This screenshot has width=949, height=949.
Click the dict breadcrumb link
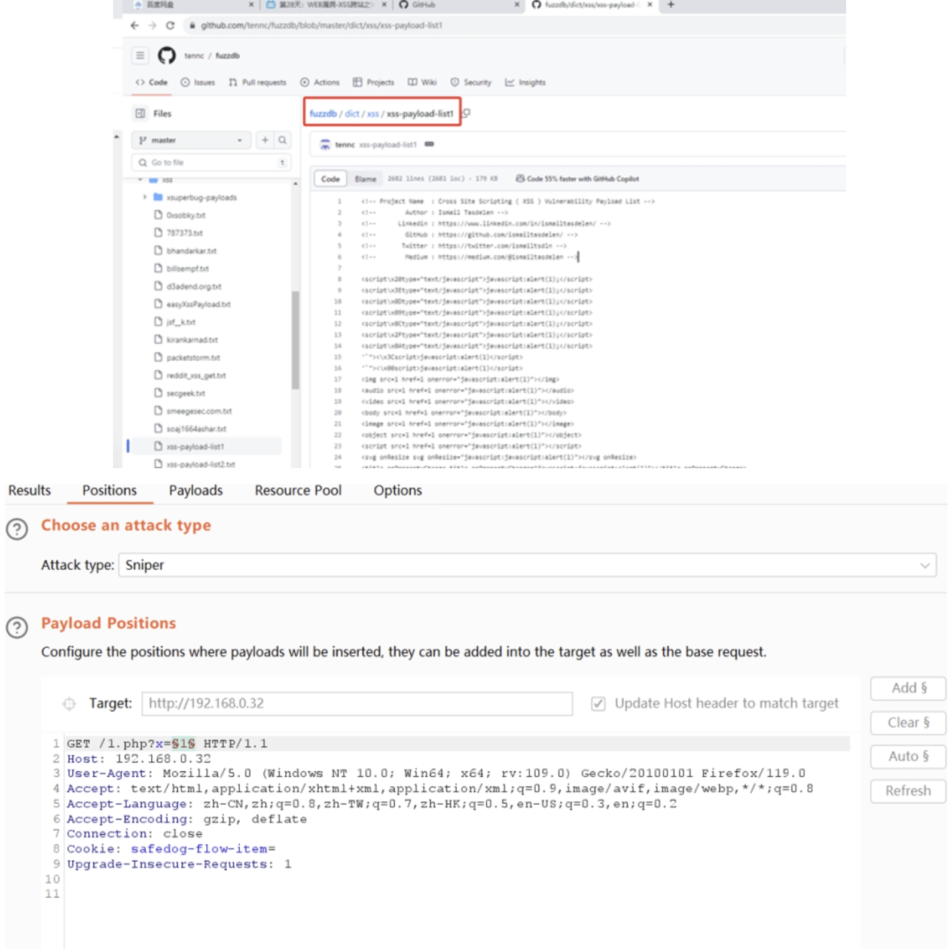click(352, 114)
